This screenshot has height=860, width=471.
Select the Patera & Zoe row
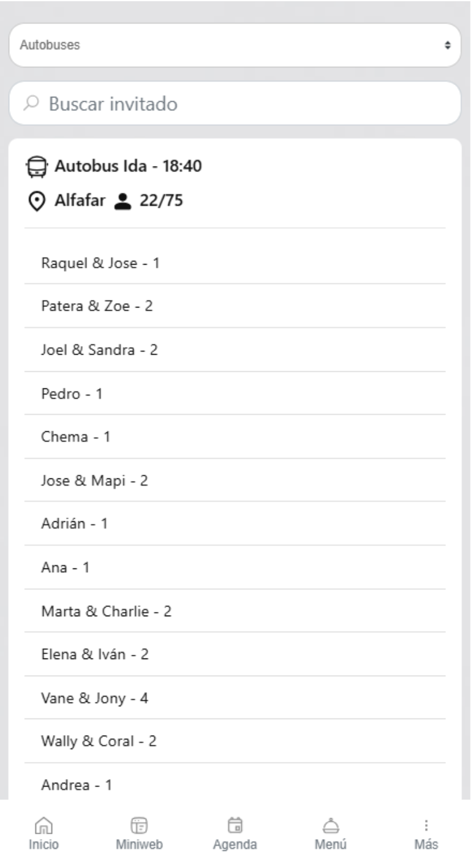click(235, 306)
